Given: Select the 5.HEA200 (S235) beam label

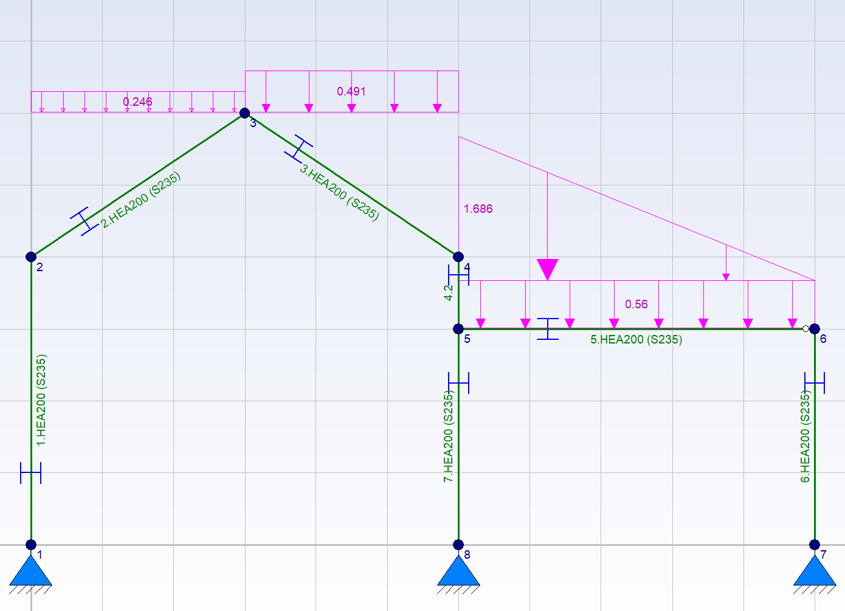Looking at the screenshot, I should pos(636,339).
